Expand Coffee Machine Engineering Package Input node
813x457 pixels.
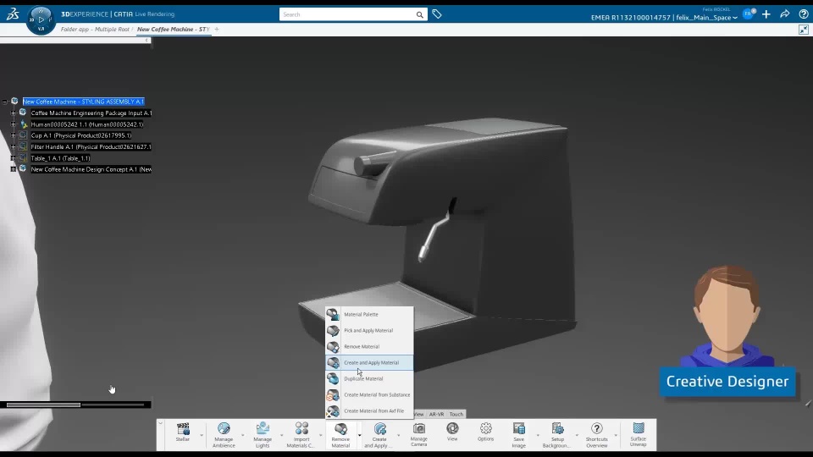coord(13,113)
